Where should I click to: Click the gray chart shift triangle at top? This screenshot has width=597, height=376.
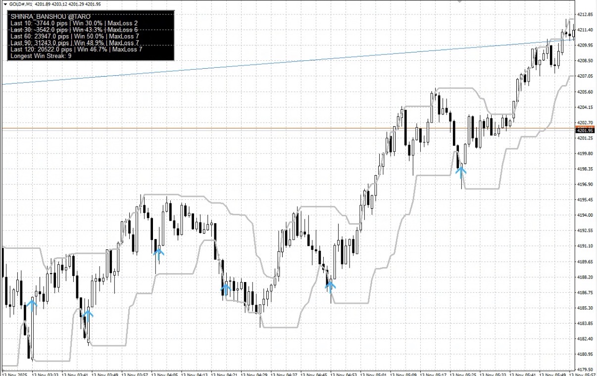[460, 1]
